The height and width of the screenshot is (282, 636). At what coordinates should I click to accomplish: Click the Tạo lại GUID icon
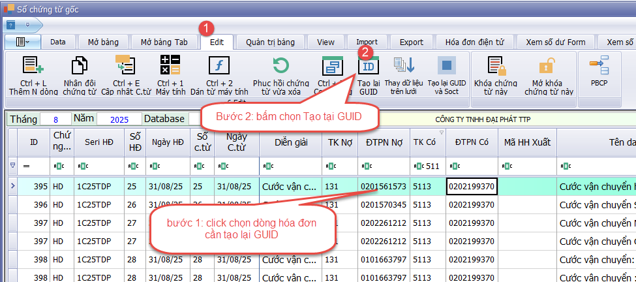point(369,66)
